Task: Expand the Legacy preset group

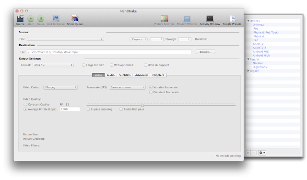Action: (248, 71)
